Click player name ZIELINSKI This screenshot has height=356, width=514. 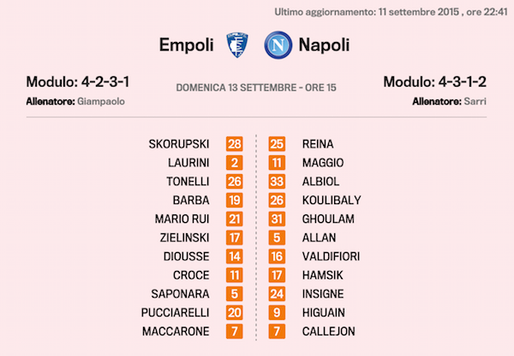184,238
